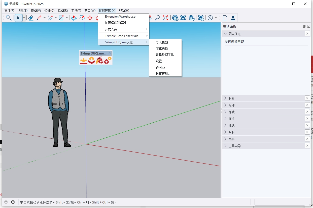313x208 pixels.
Task: Click the Zoom Extents toolbar icon
Action: click(x=165, y=18)
